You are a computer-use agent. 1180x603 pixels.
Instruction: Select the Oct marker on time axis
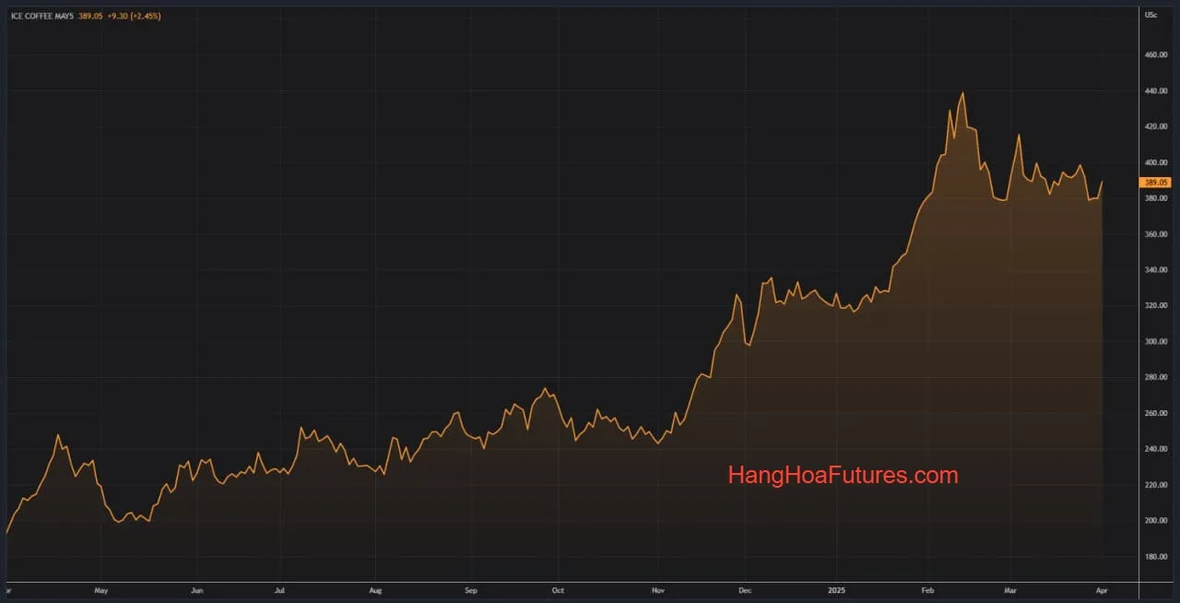(557, 589)
